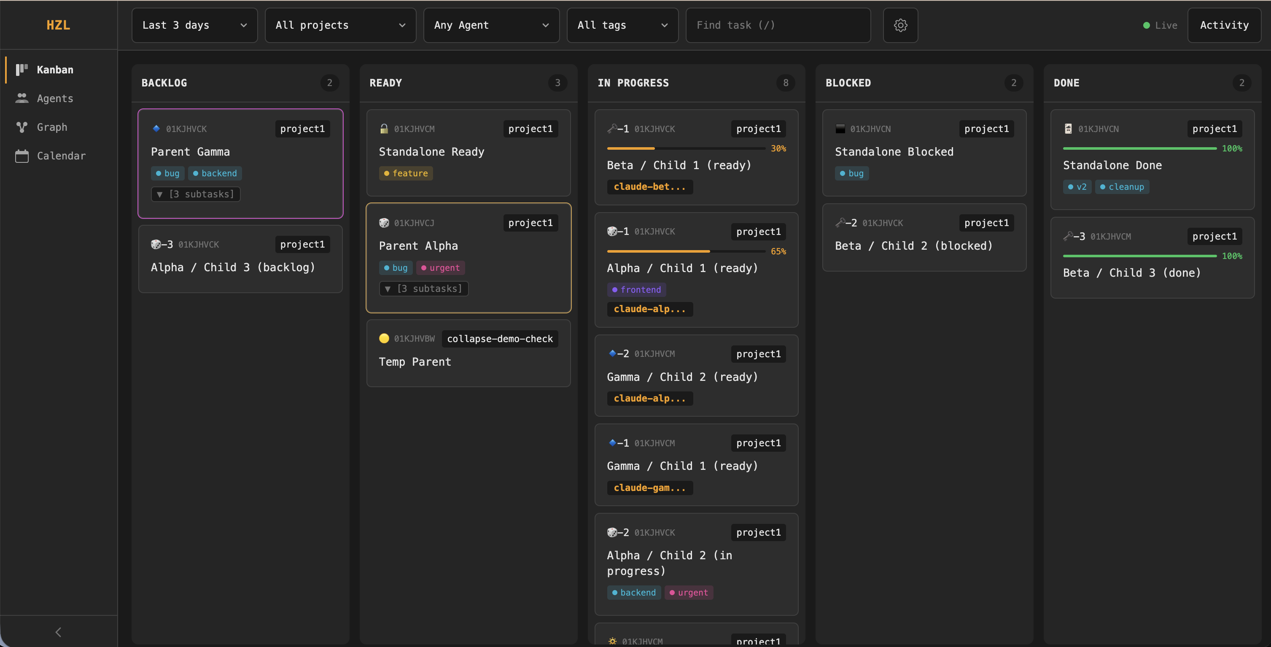Select the Kanban board icon in sidebar
The height and width of the screenshot is (647, 1271).
tap(21, 70)
